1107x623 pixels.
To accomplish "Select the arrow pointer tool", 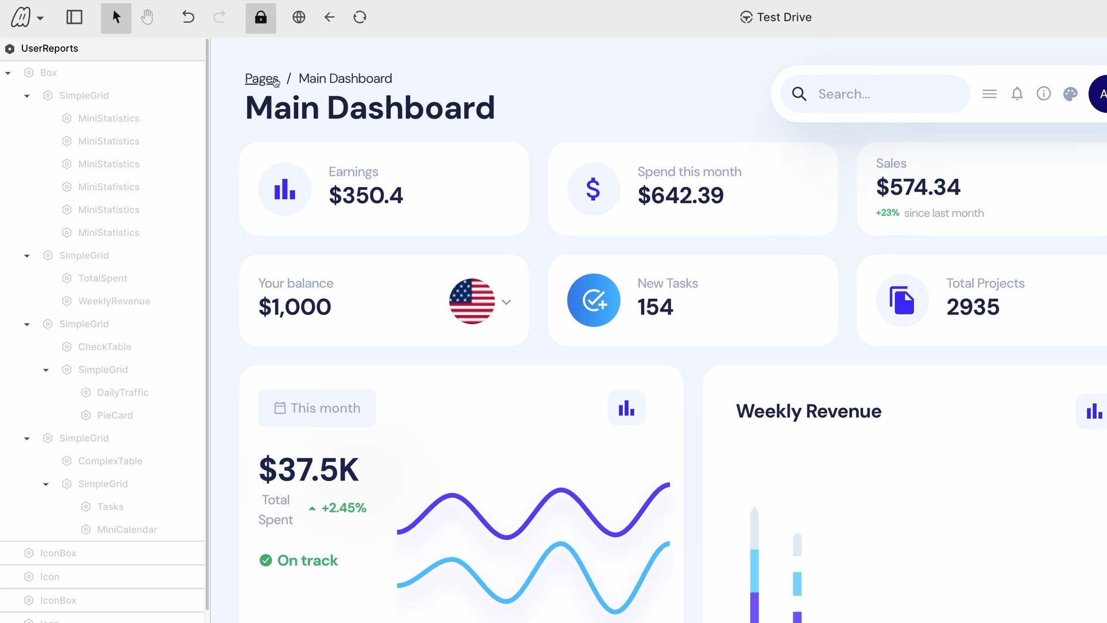I will [x=116, y=17].
